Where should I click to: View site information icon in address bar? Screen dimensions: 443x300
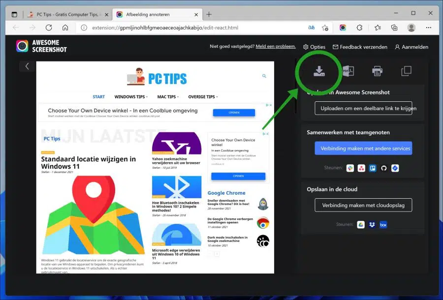[x=84, y=28]
